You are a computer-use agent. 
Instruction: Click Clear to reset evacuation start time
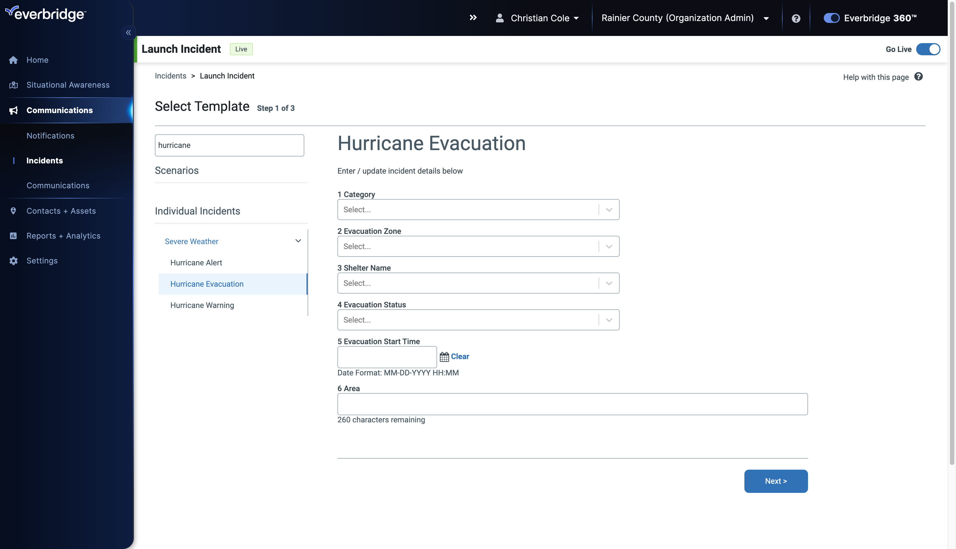(x=460, y=356)
